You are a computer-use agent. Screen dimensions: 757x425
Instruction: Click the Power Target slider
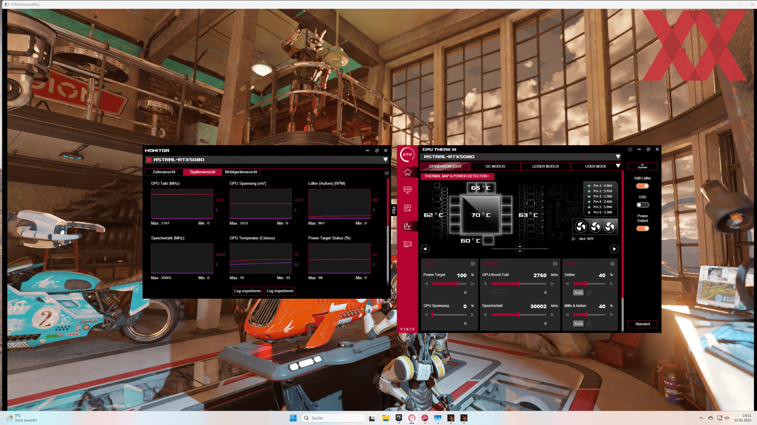pyautogui.click(x=449, y=284)
